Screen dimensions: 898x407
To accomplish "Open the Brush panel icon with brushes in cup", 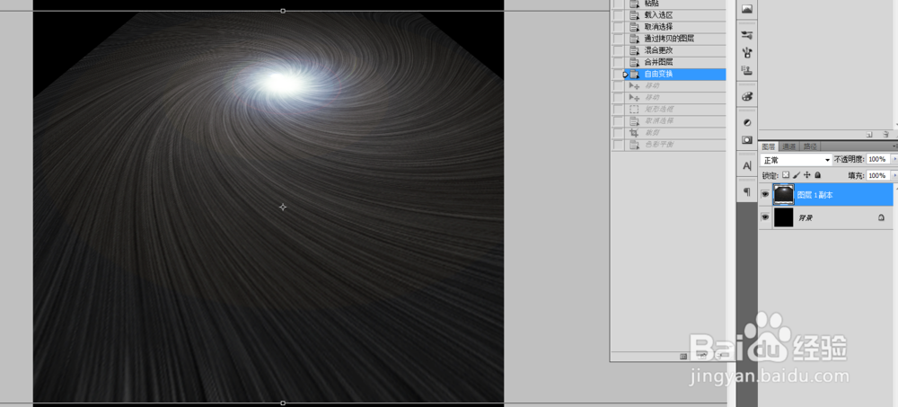I will (747, 53).
